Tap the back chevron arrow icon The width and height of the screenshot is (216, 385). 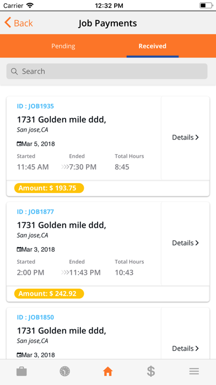8,23
